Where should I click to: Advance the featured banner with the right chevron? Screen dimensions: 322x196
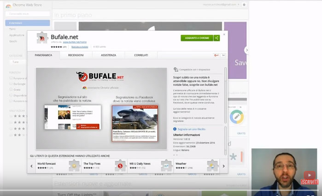[x=246, y=50]
